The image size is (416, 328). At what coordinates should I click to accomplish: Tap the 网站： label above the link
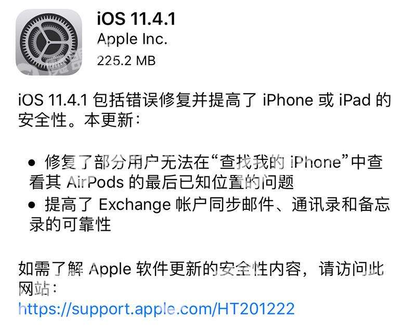pos(37,289)
